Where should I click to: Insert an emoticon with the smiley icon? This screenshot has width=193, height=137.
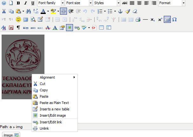pos(18,19)
